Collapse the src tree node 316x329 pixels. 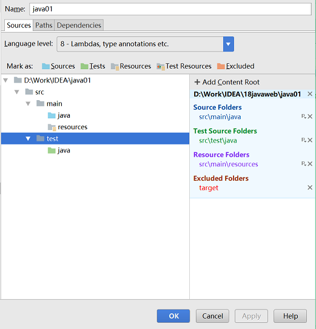coord(17,92)
